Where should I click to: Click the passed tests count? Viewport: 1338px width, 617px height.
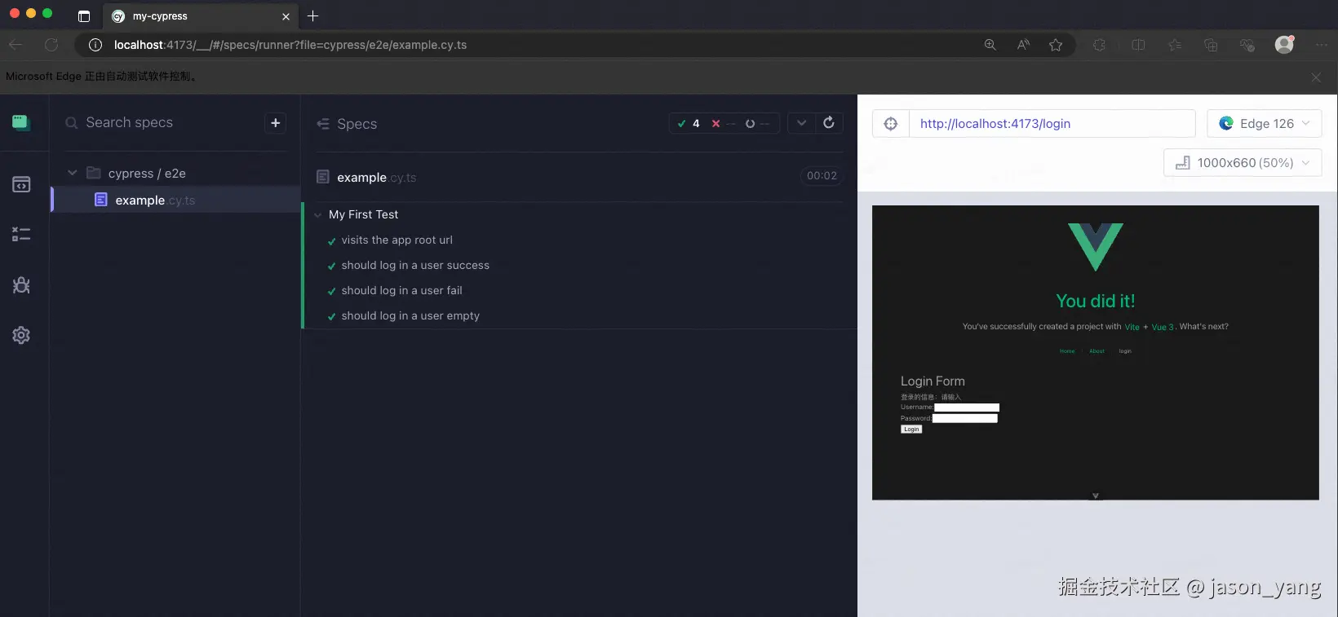click(689, 124)
